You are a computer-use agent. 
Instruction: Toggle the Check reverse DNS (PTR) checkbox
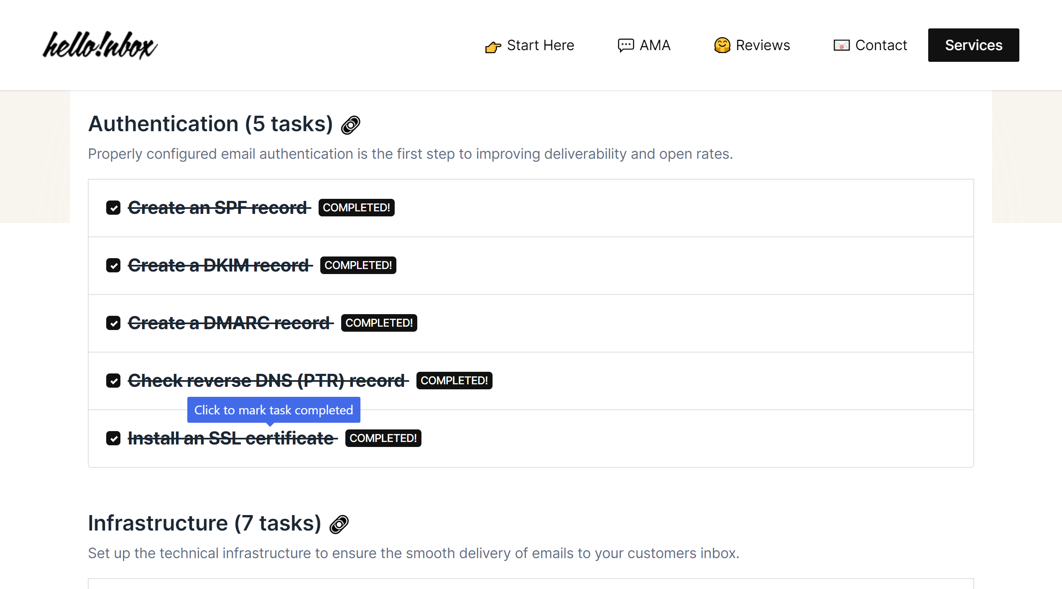[x=113, y=381]
